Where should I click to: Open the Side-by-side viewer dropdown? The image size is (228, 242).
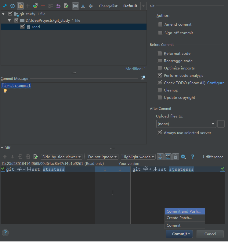[62, 157]
